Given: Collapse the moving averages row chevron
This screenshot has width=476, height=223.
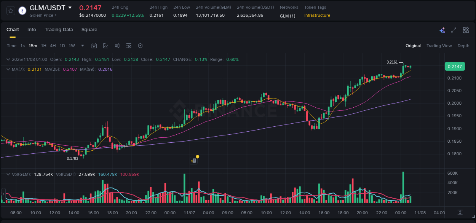Looking at the screenshot, I should 8,69.
